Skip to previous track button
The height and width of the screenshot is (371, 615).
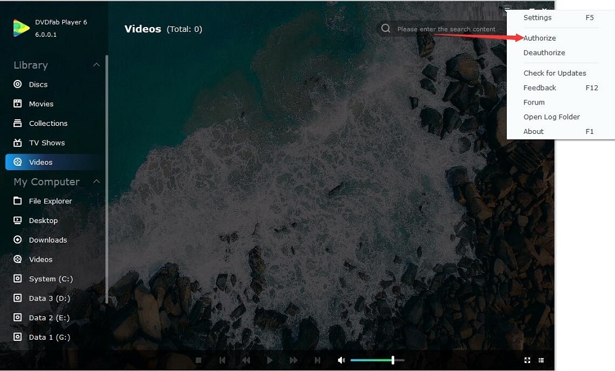coord(223,360)
